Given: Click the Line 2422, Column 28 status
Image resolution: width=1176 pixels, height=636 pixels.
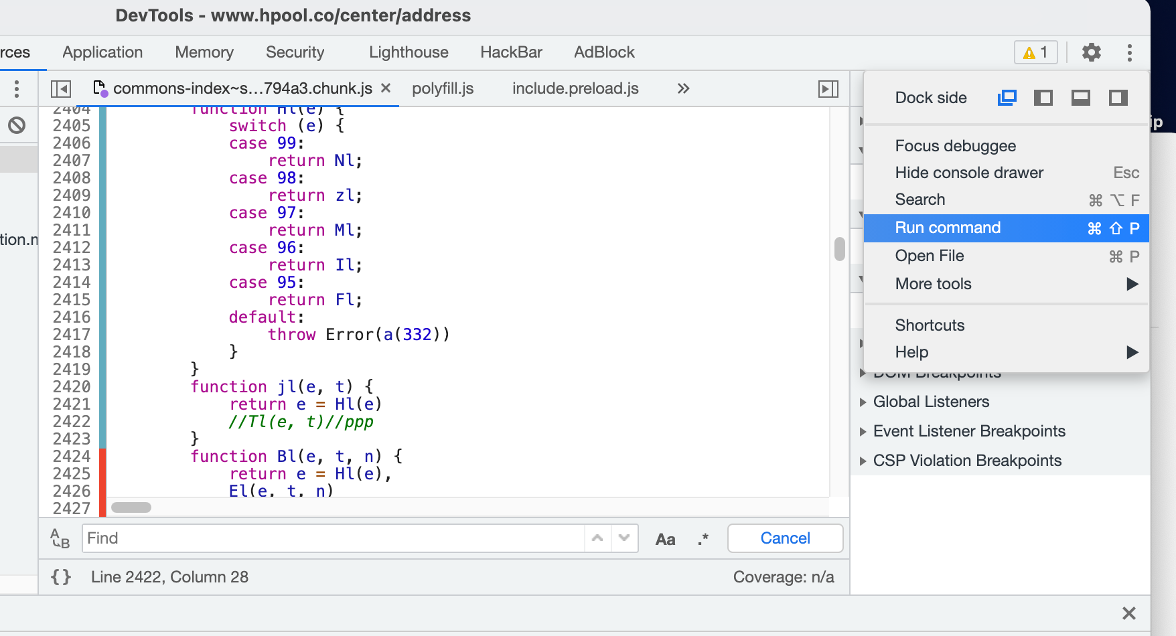Looking at the screenshot, I should pos(169,577).
